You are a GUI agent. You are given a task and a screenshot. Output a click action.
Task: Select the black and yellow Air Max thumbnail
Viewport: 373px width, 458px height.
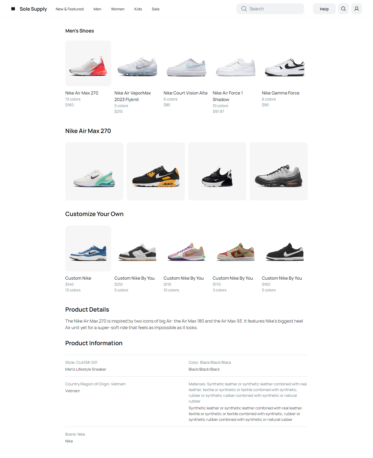(x=156, y=171)
